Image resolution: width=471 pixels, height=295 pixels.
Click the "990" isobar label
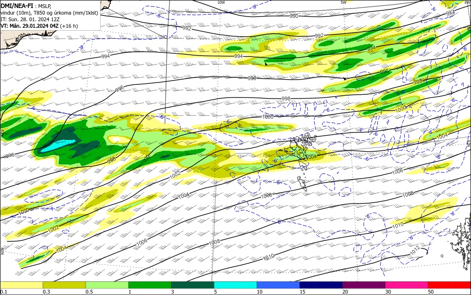coord(294,16)
